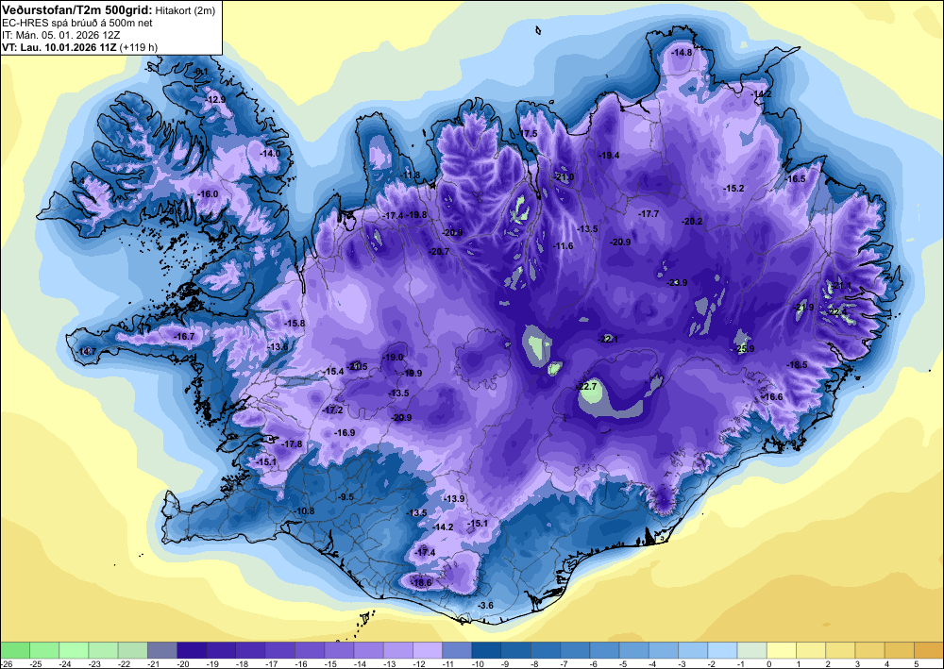The image size is (944, 669).
Task: Click the -15.4 temperature label
Action: (x=333, y=372)
